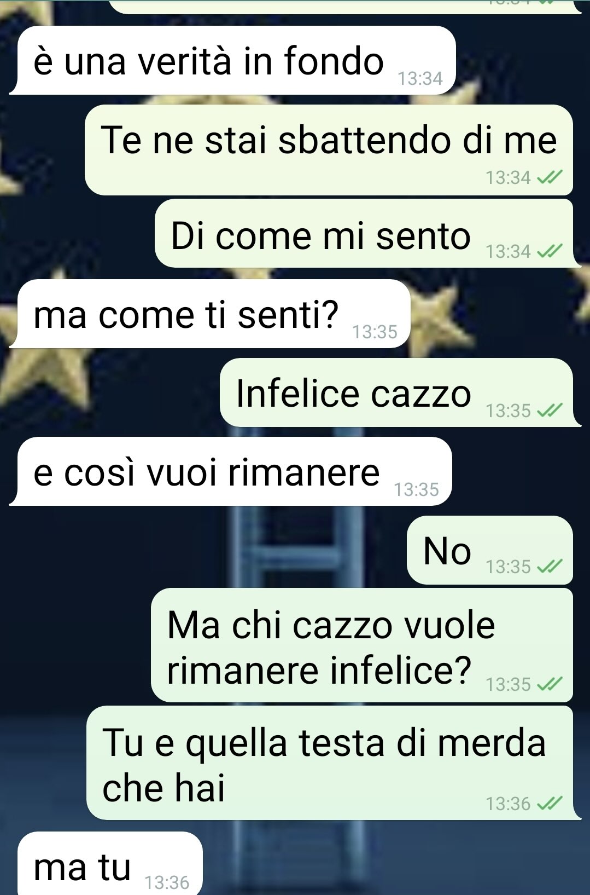Select the 'Te ne stai sbattendo di me' bubble
The height and width of the screenshot is (895, 590).
tap(329, 150)
